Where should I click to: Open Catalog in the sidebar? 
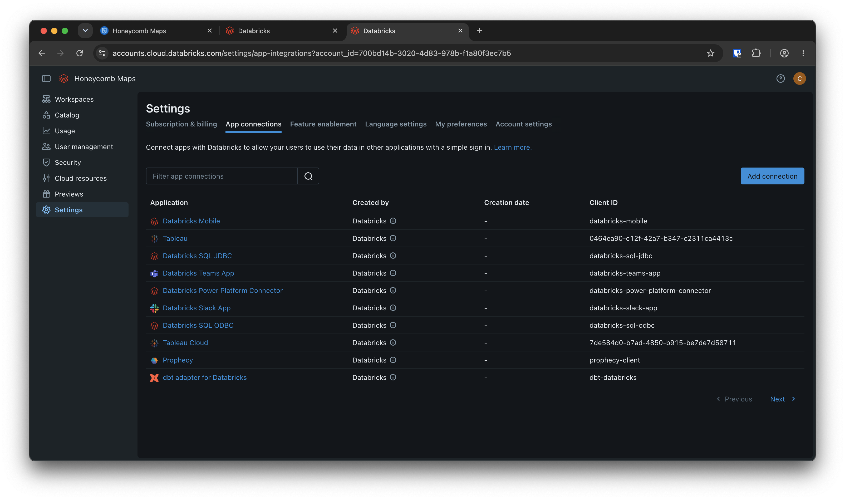pos(82,115)
